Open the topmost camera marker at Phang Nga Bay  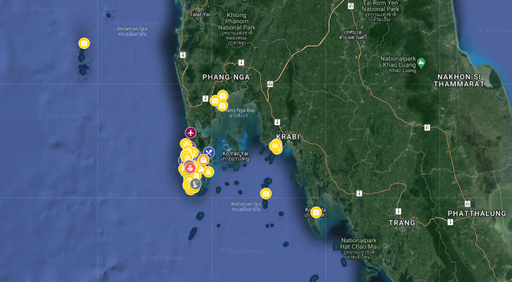click(x=222, y=95)
